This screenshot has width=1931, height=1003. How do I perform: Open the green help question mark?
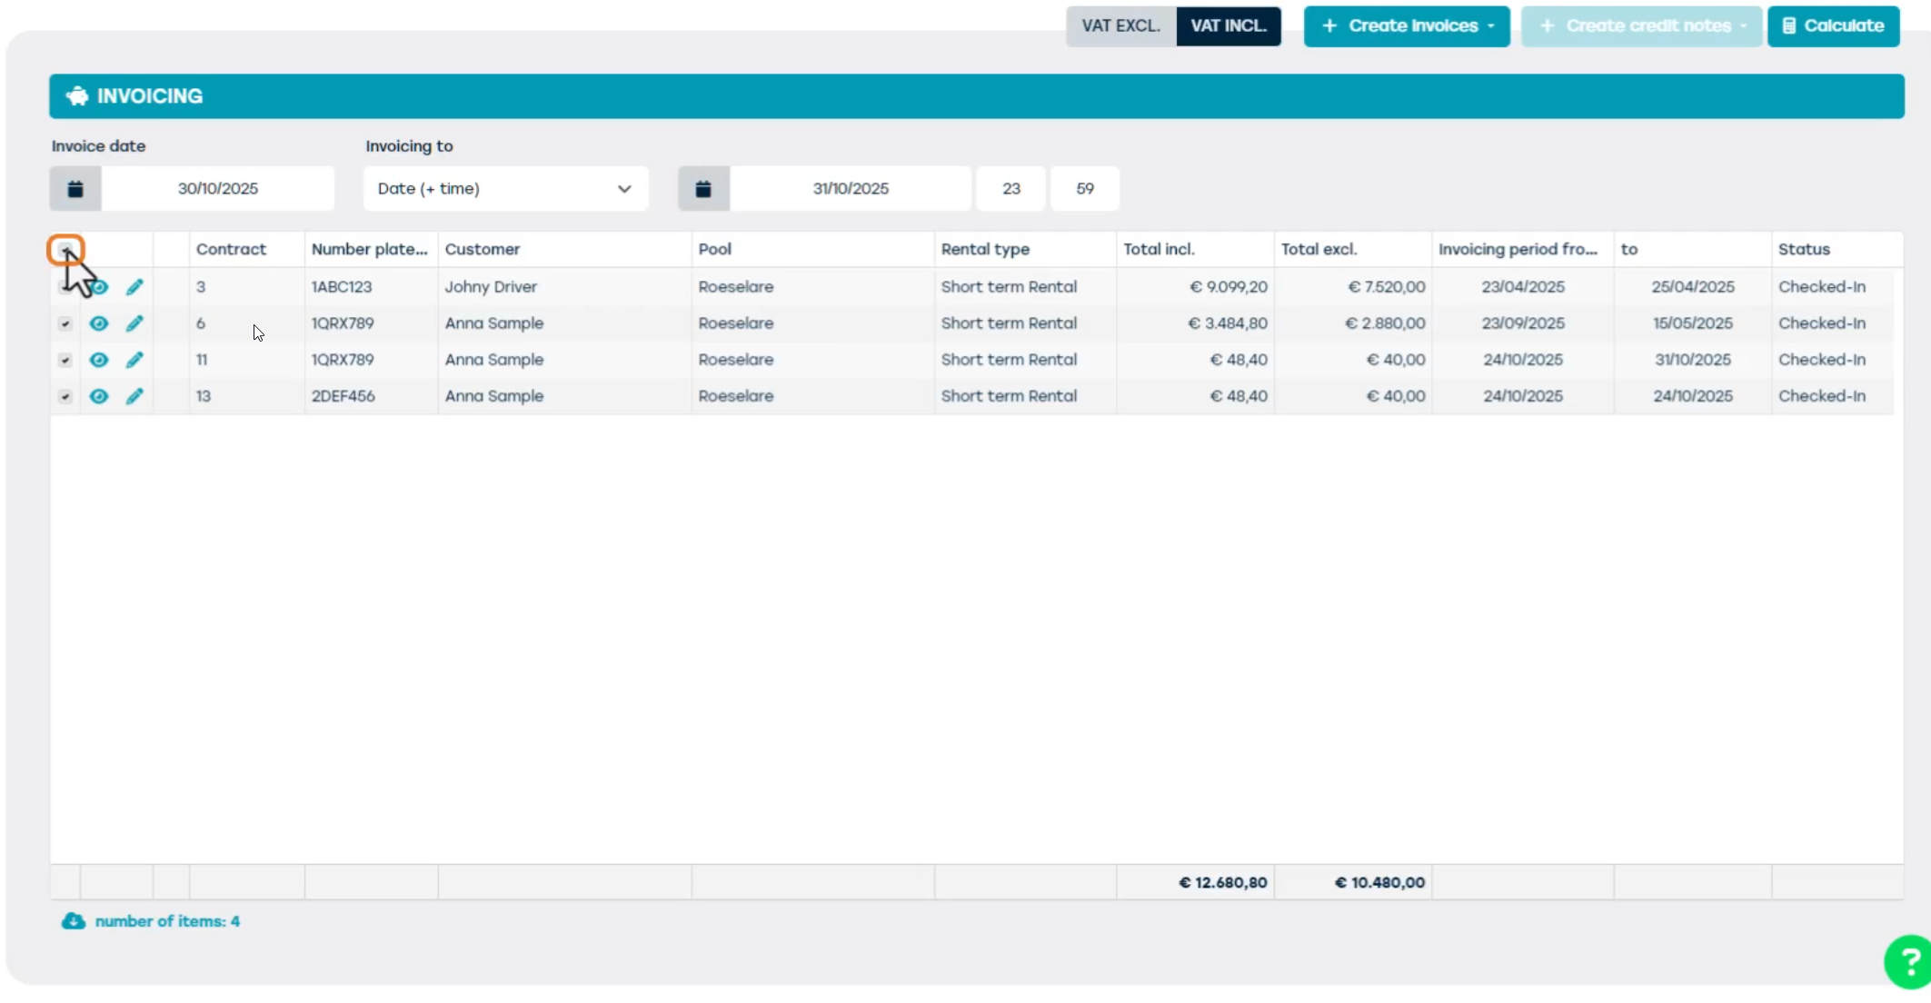click(1908, 961)
